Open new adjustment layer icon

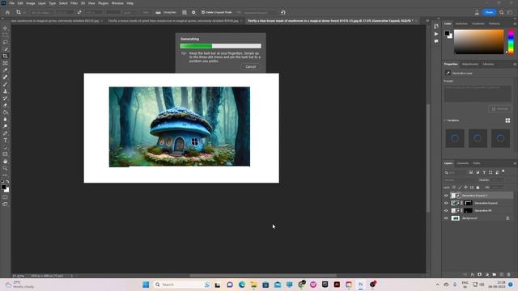coord(487,275)
